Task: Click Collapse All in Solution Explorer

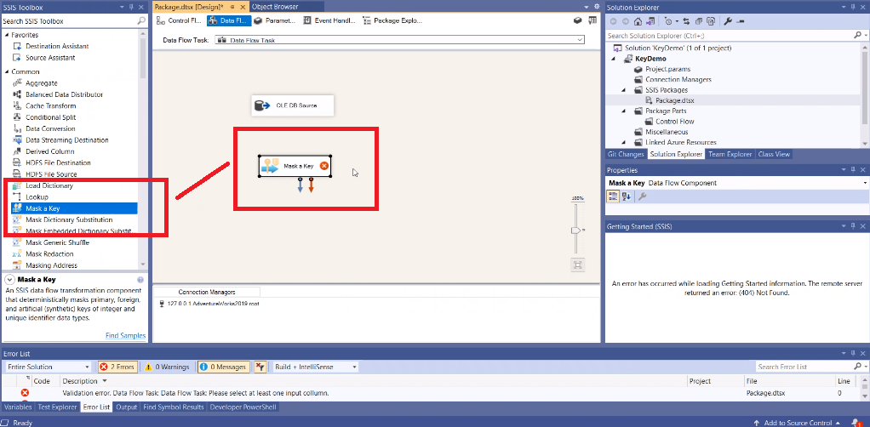Action: [x=699, y=21]
